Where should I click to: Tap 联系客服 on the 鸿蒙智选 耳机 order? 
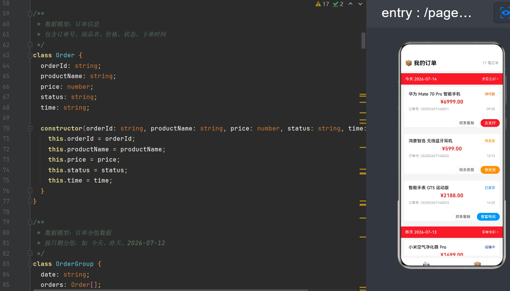[x=467, y=170]
